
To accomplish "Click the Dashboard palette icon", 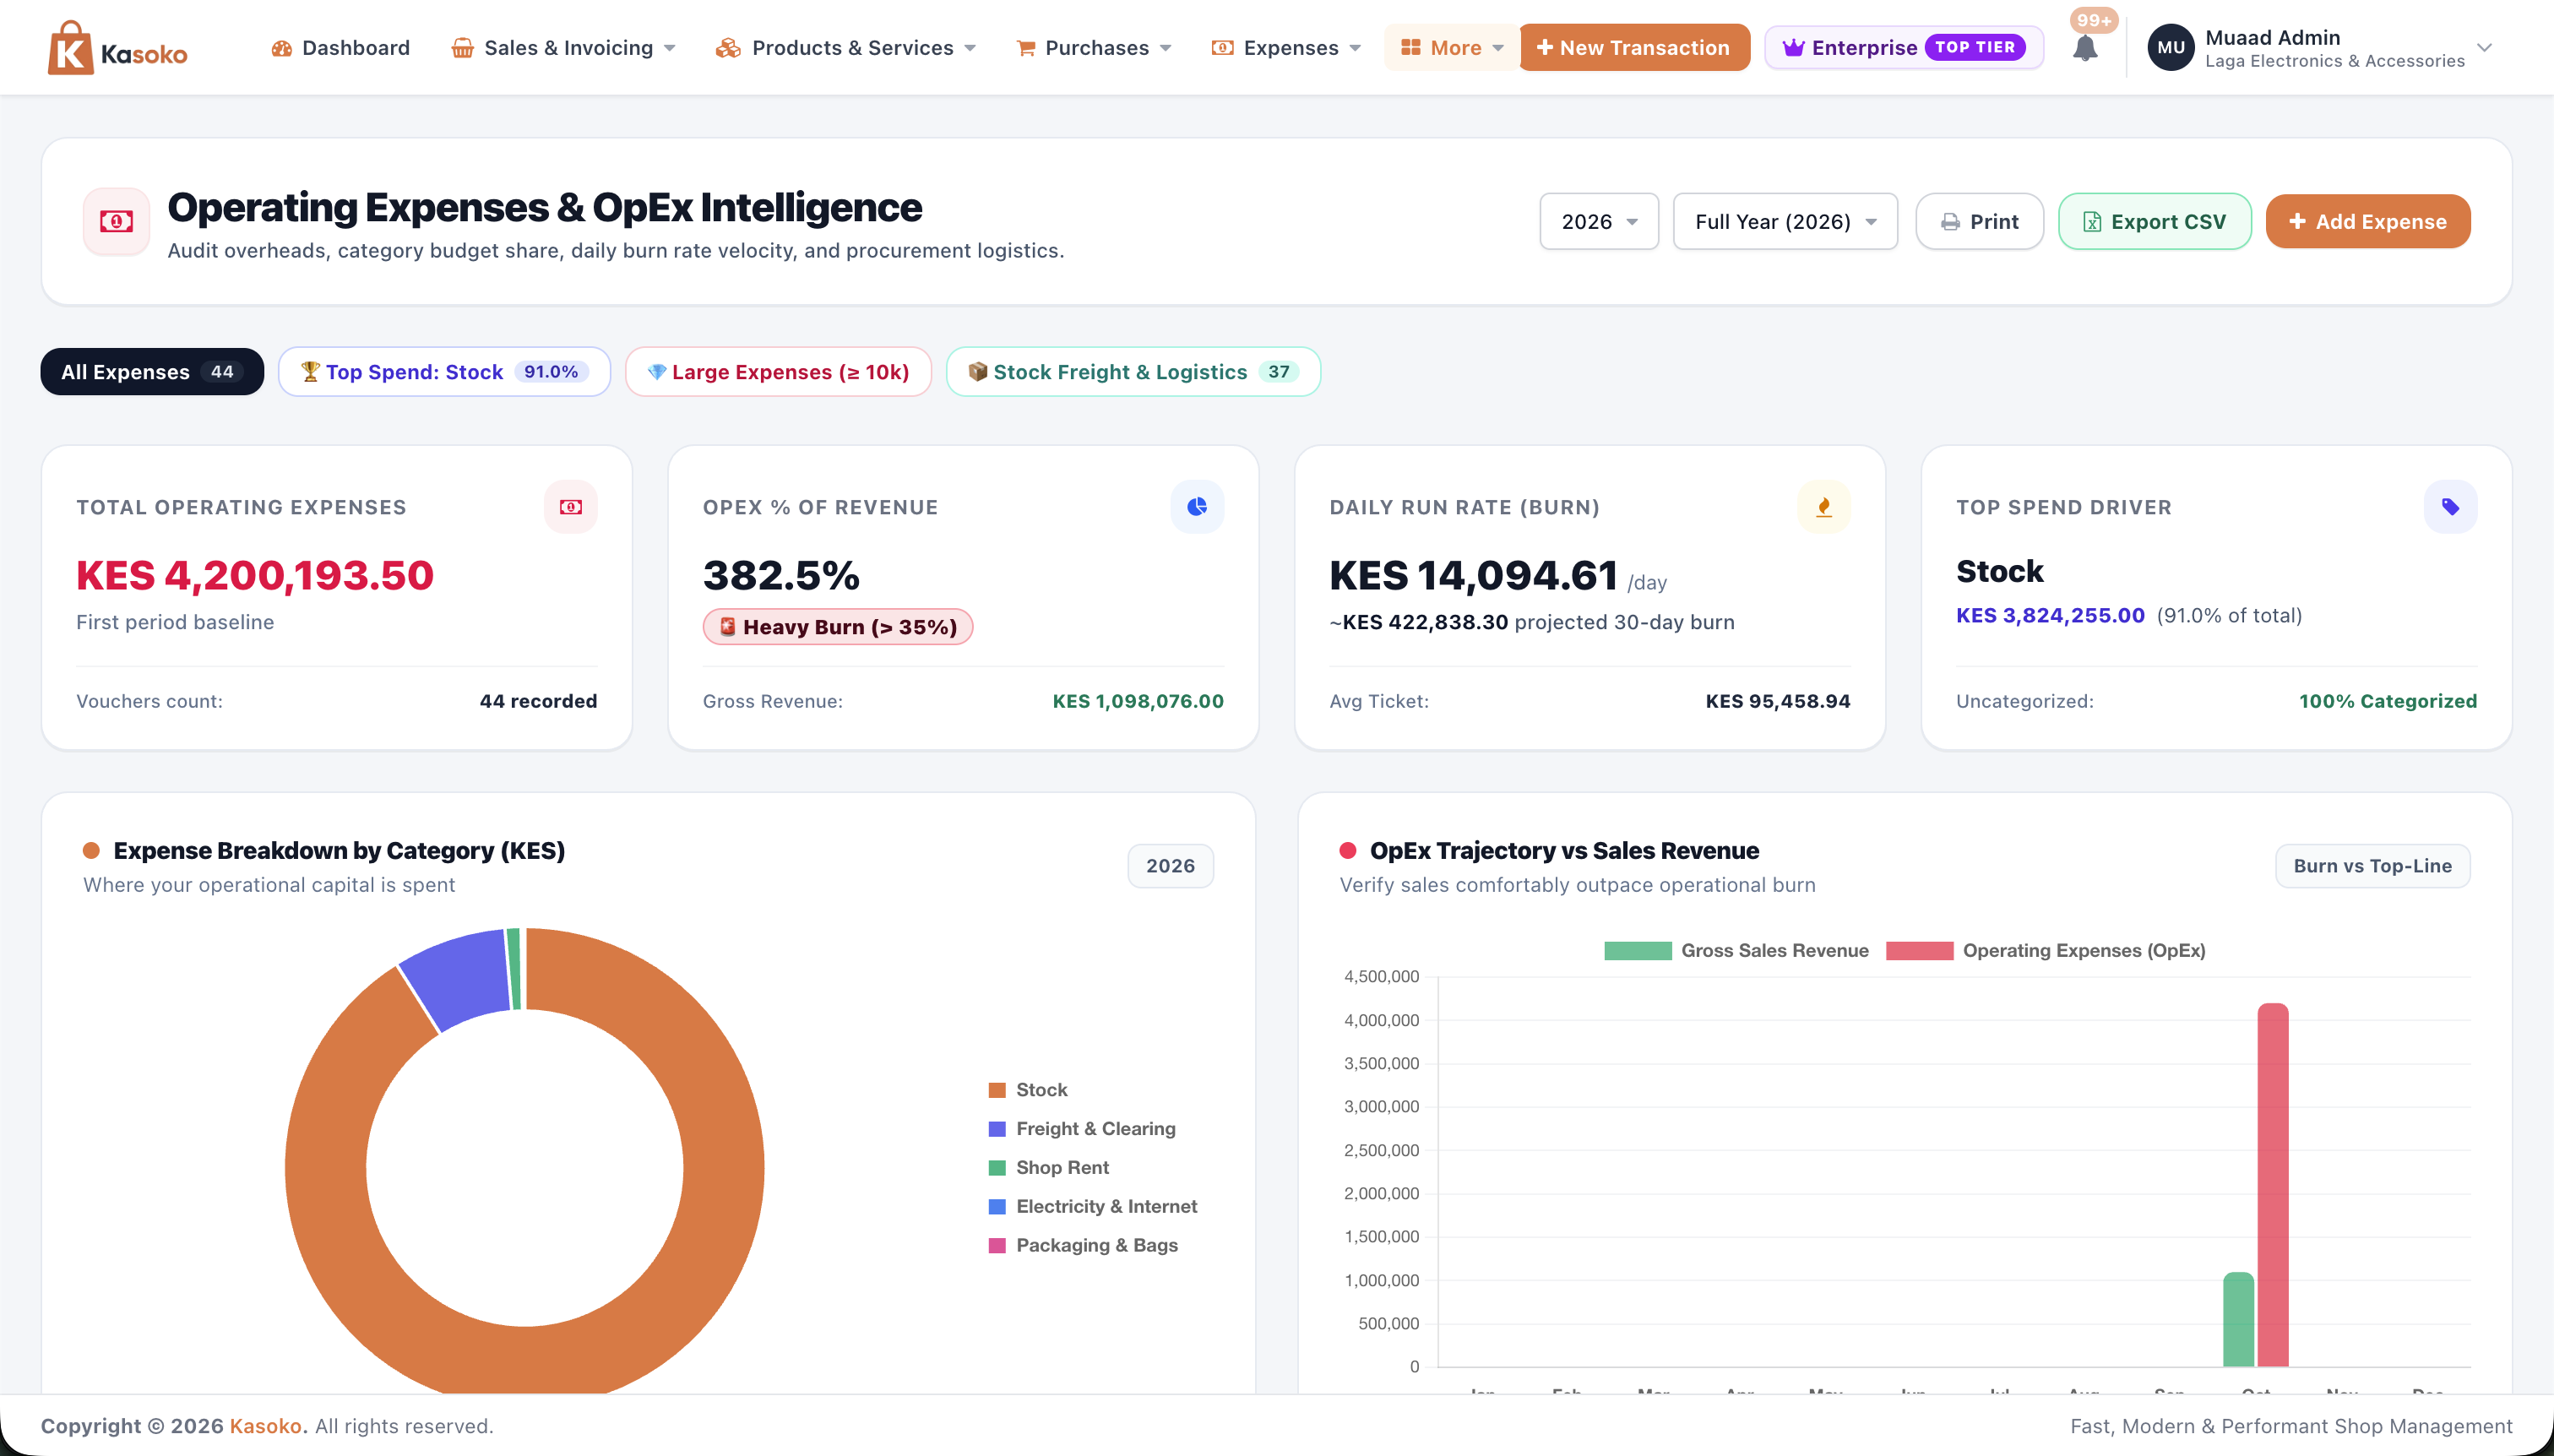I will pyautogui.click(x=282, y=48).
